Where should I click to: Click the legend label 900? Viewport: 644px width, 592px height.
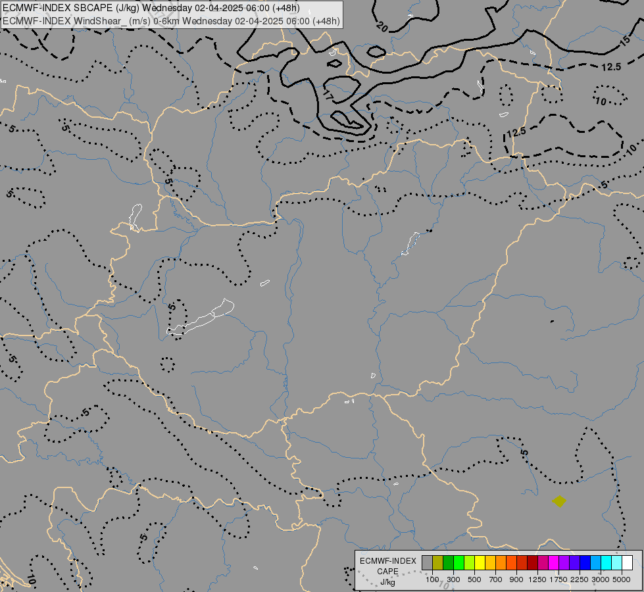[516, 580]
